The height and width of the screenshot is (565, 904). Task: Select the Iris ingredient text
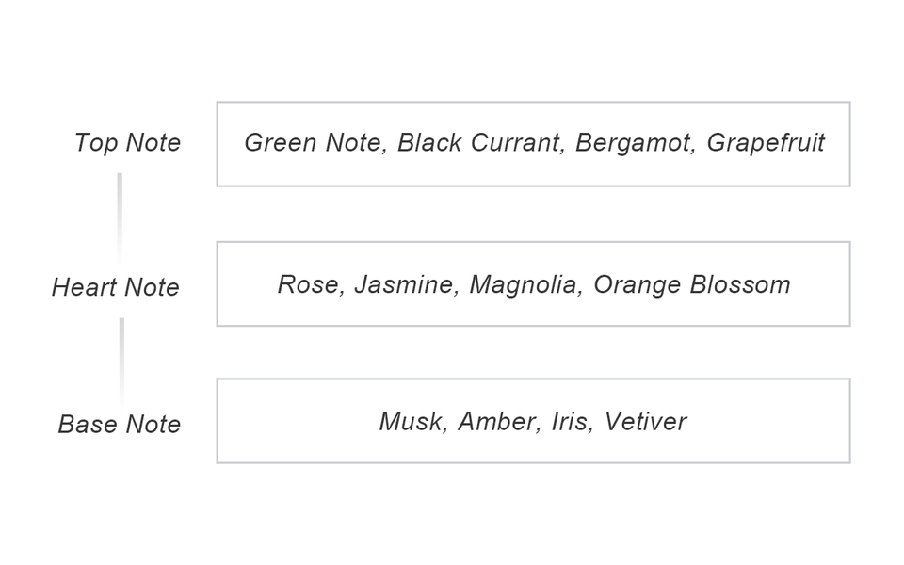(x=568, y=422)
